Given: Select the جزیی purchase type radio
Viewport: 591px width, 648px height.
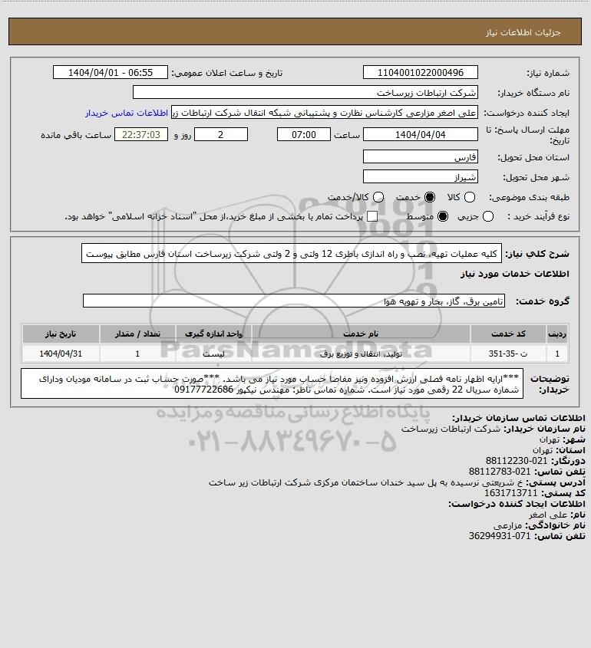Looking at the screenshot, I should pos(488,216).
